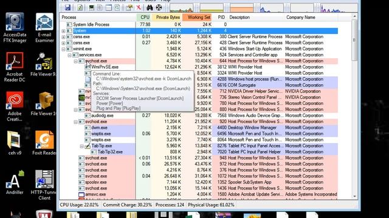Collapse the svchost.exe node with PID 880
The height and width of the screenshot is (218, 389).
pos(75,110)
